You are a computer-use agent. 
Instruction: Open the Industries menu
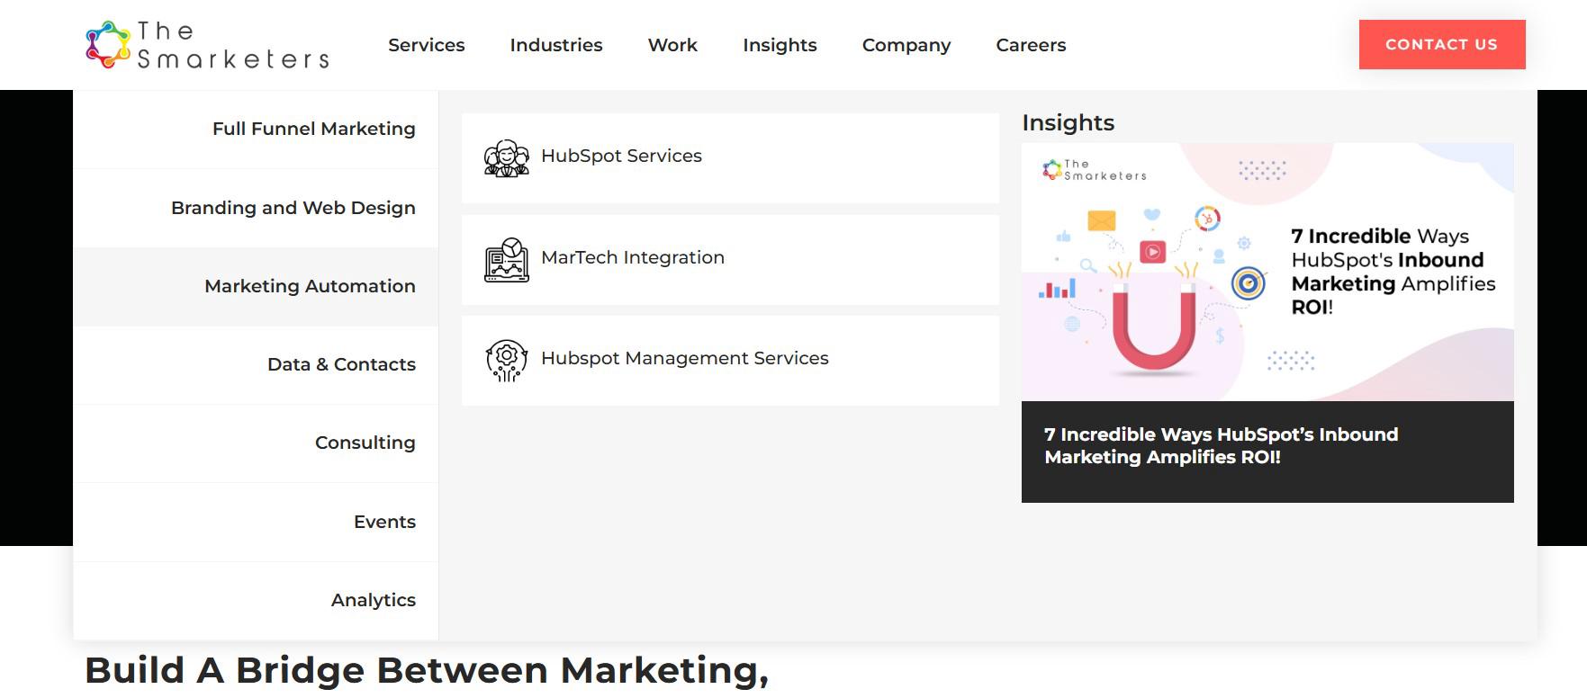[555, 45]
